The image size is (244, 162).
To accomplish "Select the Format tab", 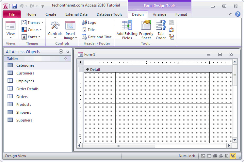I will (x=181, y=14).
